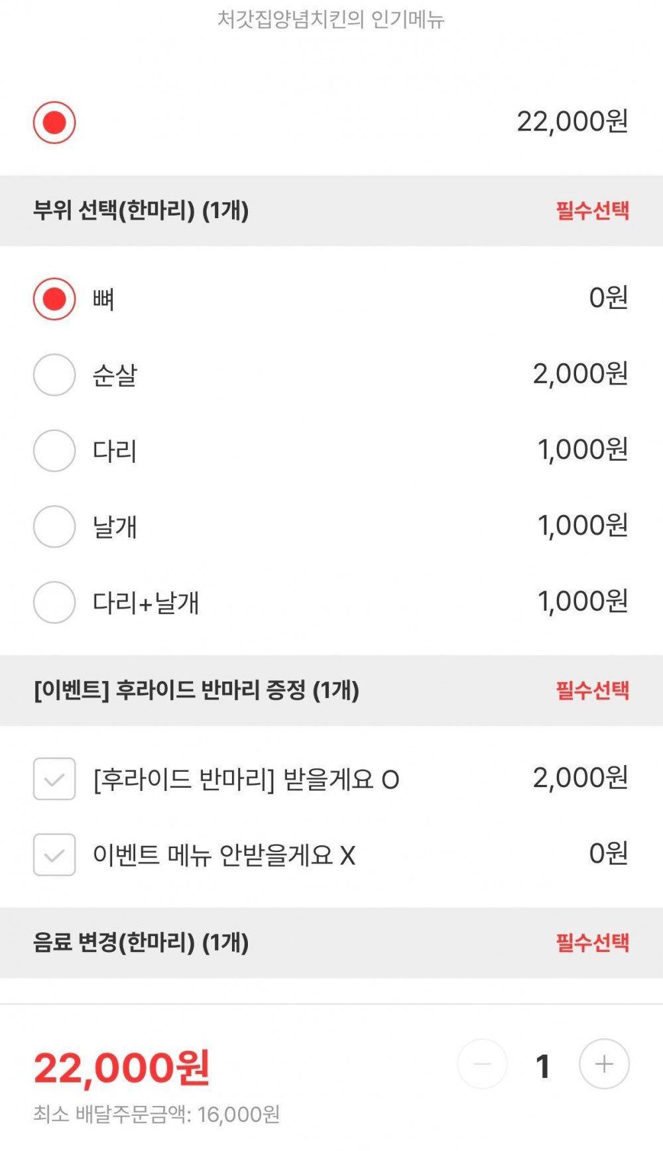Increase quantity with the plus button

604,1065
